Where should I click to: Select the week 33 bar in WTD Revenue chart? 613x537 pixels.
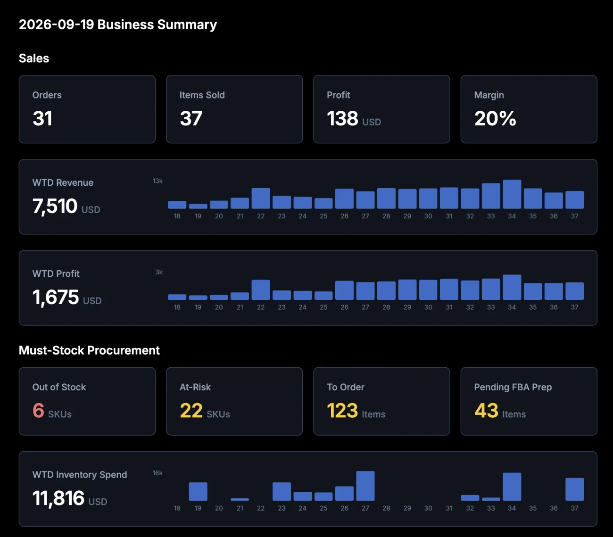[491, 196]
